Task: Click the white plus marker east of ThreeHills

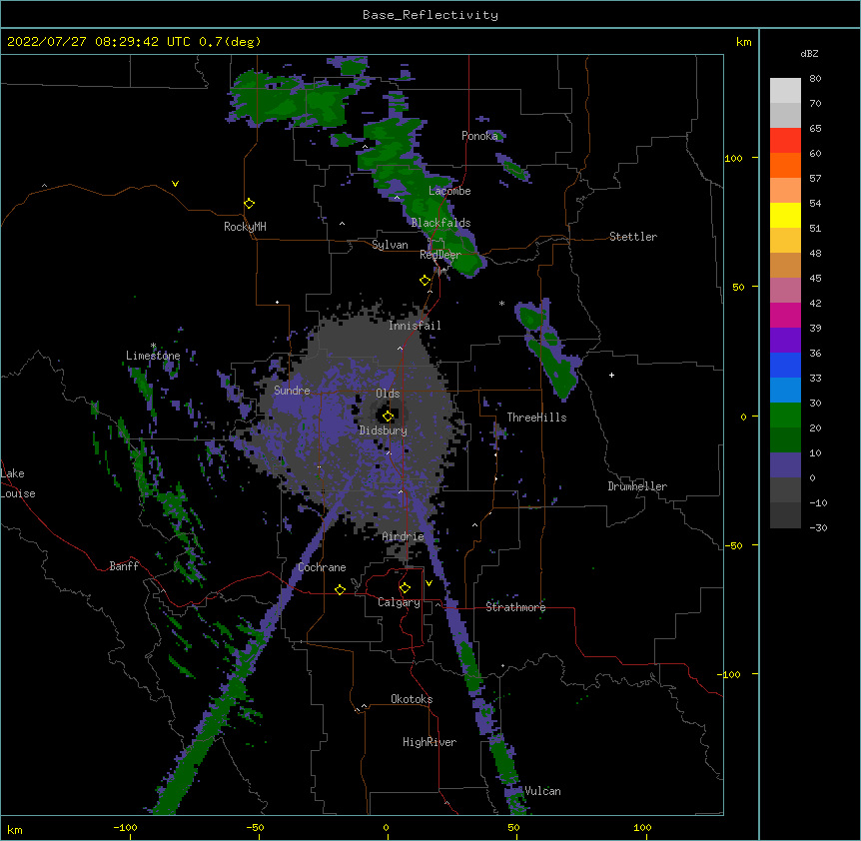Action: 611,375
